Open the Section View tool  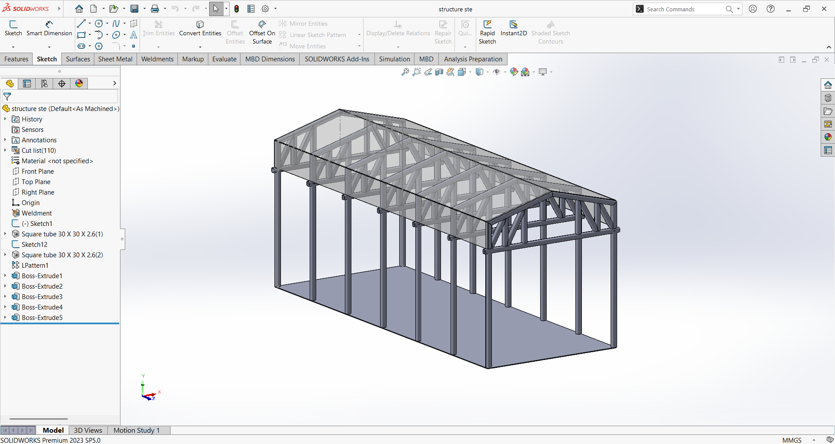(439, 72)
